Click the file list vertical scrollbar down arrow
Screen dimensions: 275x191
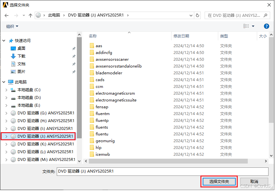point(271,156)
